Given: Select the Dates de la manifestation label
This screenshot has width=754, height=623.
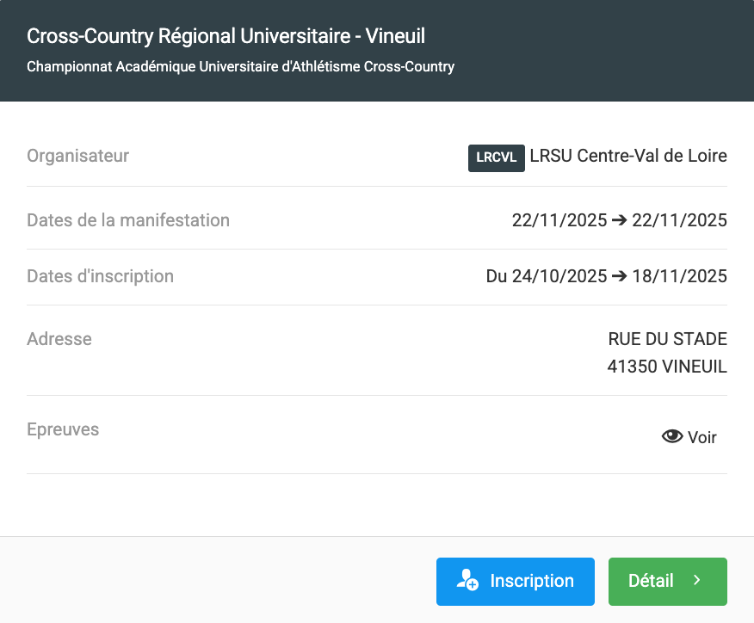Looking at the screenshot, I should (x=128, y=220).
